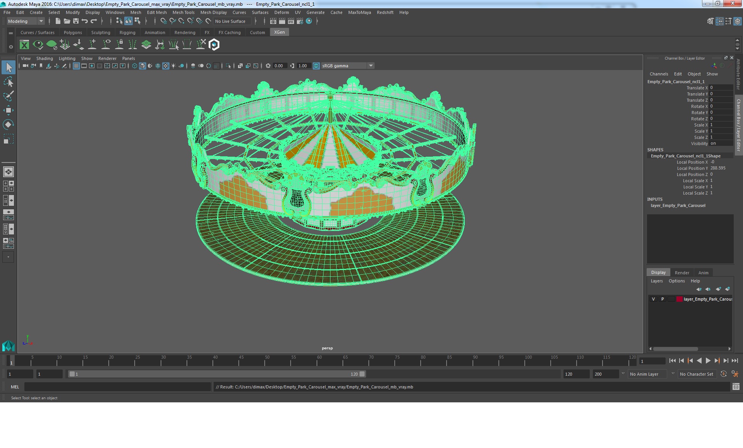743x448 pixels.
Task: Save the current scene
Action: pyautogui.click(x=76, y=21)
